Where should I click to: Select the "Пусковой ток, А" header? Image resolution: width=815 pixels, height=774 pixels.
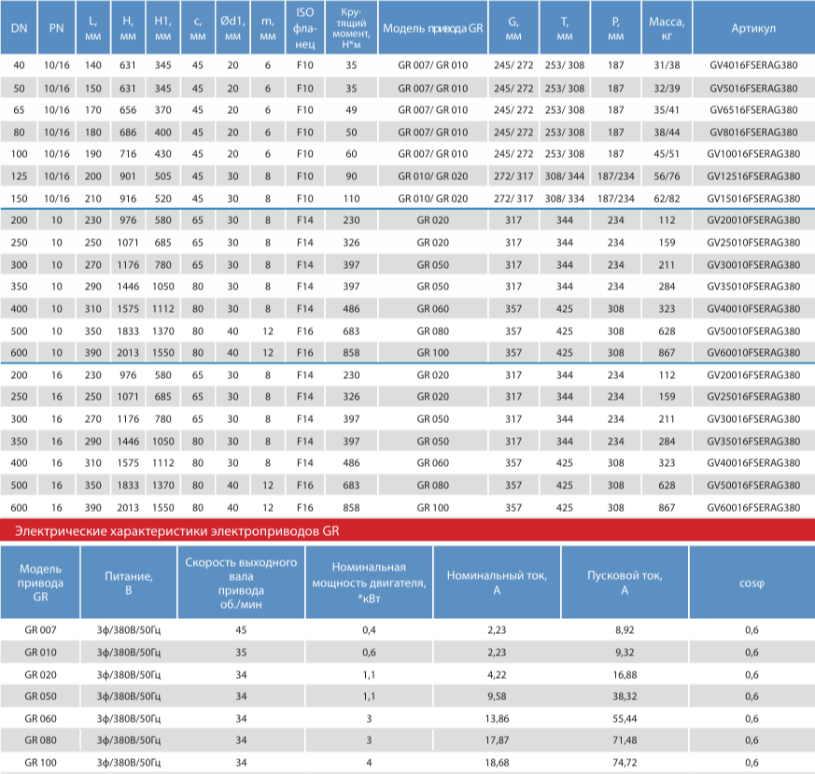click(625, 583)
